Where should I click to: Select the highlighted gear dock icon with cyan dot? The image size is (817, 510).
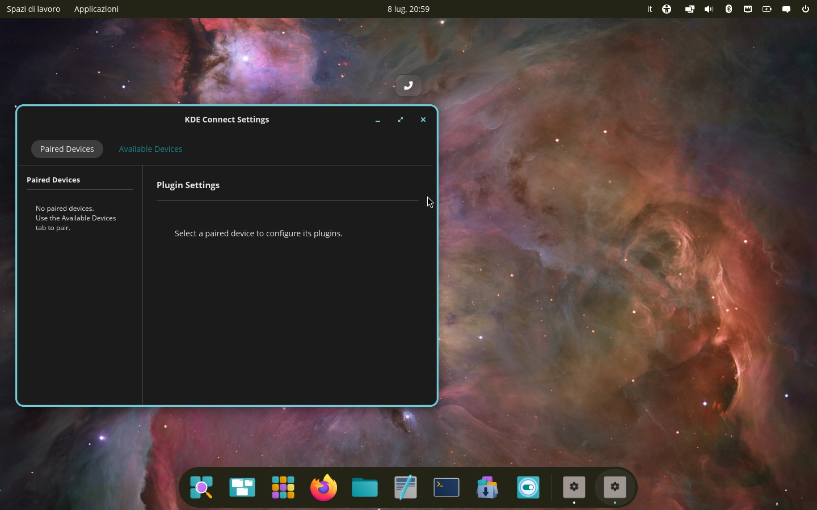[x=615, y=487]
